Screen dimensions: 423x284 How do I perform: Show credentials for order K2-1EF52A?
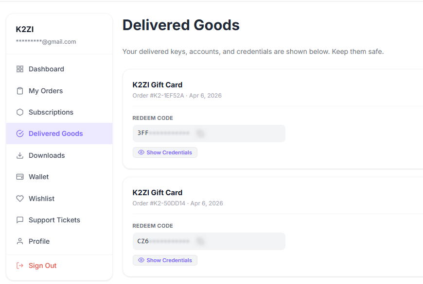165,152
